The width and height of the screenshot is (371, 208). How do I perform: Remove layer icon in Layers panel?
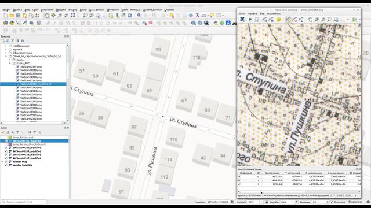39,132
